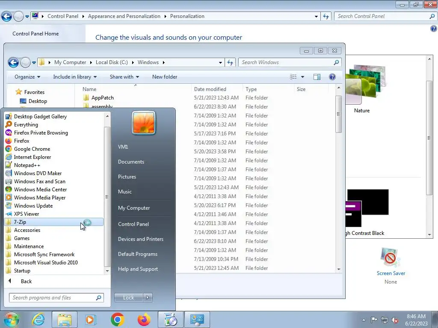Launch Everything search from Start menu
The image size is (438, 328).
click(x=26, y=125)
